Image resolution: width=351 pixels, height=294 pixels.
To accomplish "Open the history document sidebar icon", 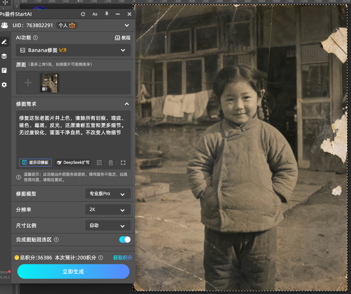I will click(x=4, y=70).
